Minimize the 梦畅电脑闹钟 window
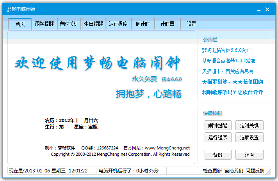Image resolution: width=278 pixels, height=181 pixels. pos(259,10)
